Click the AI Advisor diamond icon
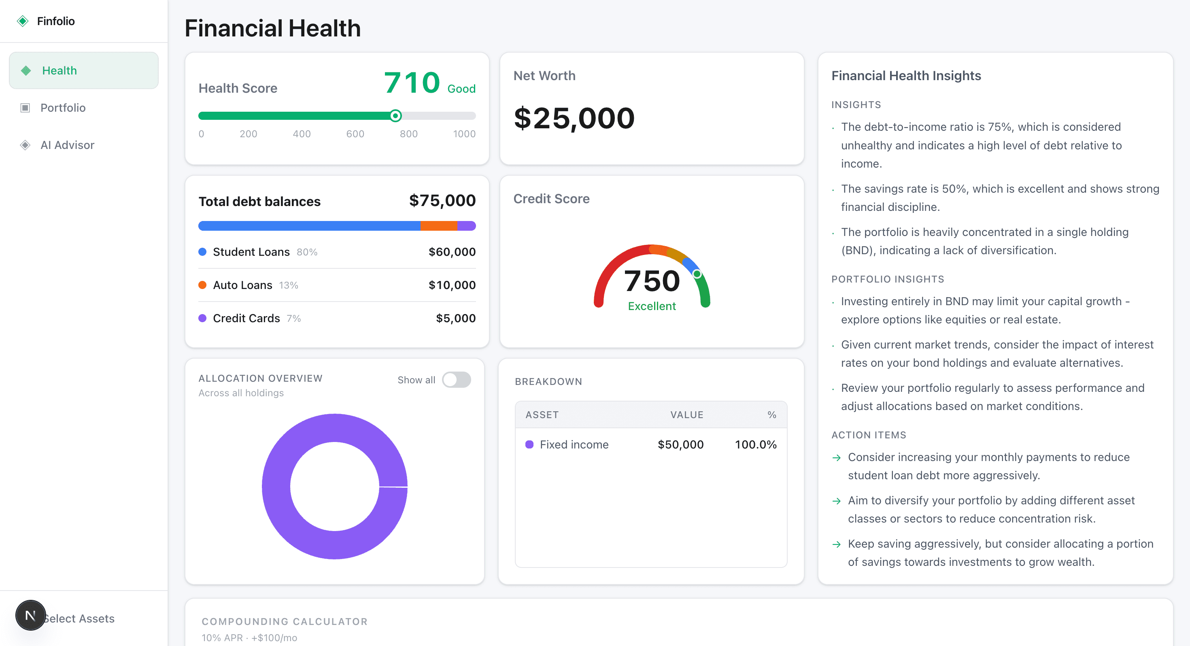 (x=25, y=145)
